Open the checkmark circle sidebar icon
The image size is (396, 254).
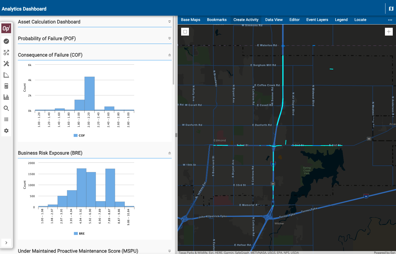tap(6, 41)
